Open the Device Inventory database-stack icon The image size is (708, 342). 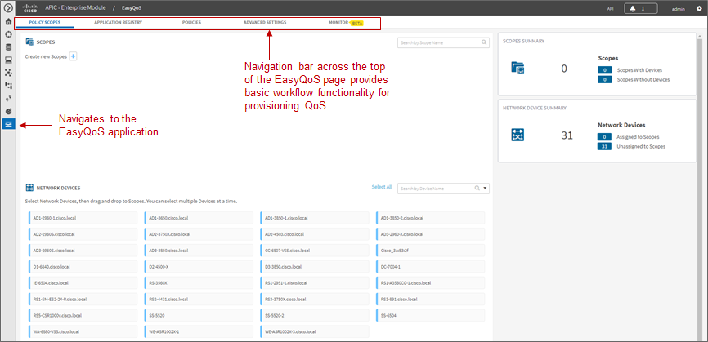[8, 47]
